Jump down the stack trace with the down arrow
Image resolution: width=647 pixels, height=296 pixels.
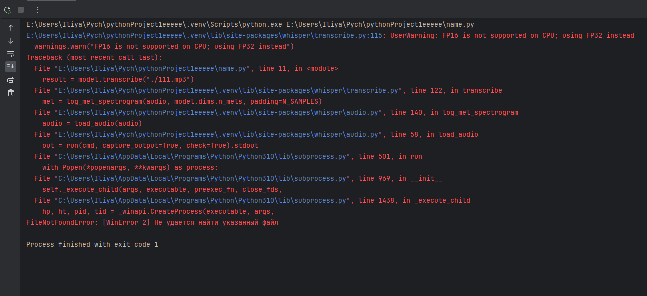point(11,41)
